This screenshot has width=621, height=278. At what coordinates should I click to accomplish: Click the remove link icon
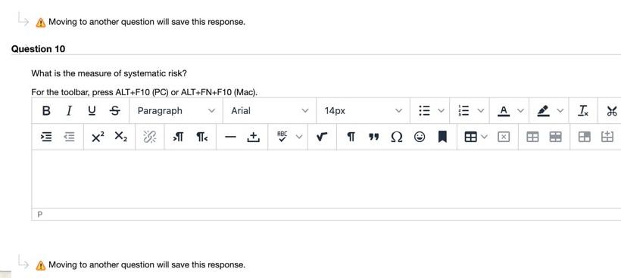[x=149, y=137]
